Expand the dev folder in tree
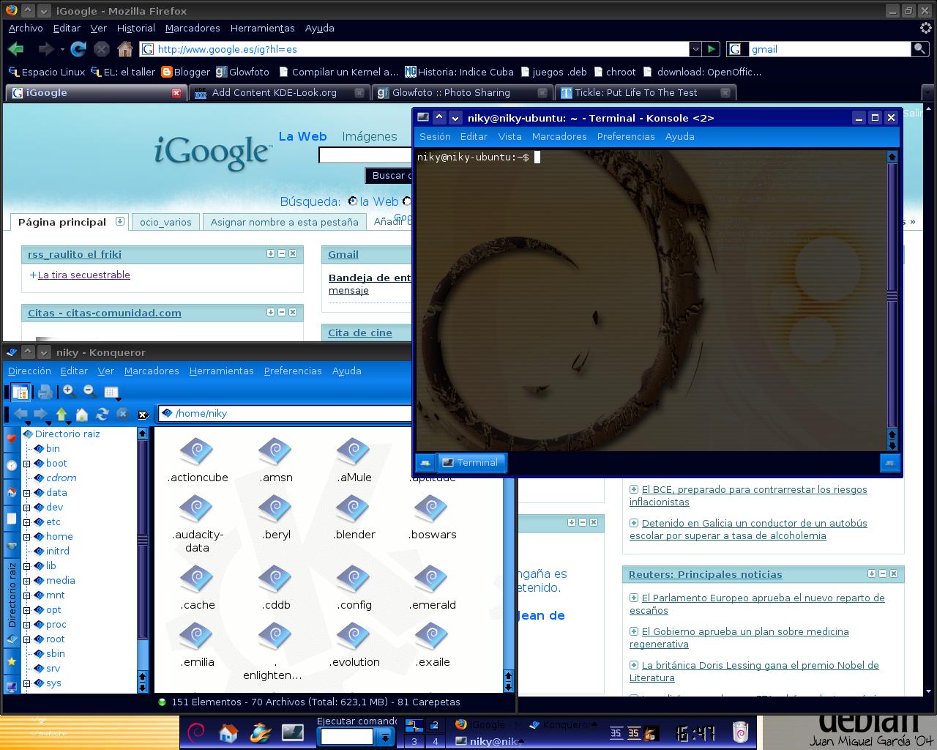The image size is (937, 750). [26, 508]
